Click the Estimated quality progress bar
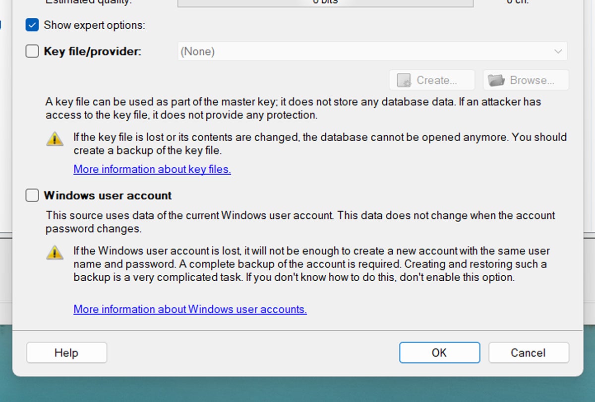The height and width of the screenshot is (402, 595). [325, 3]
